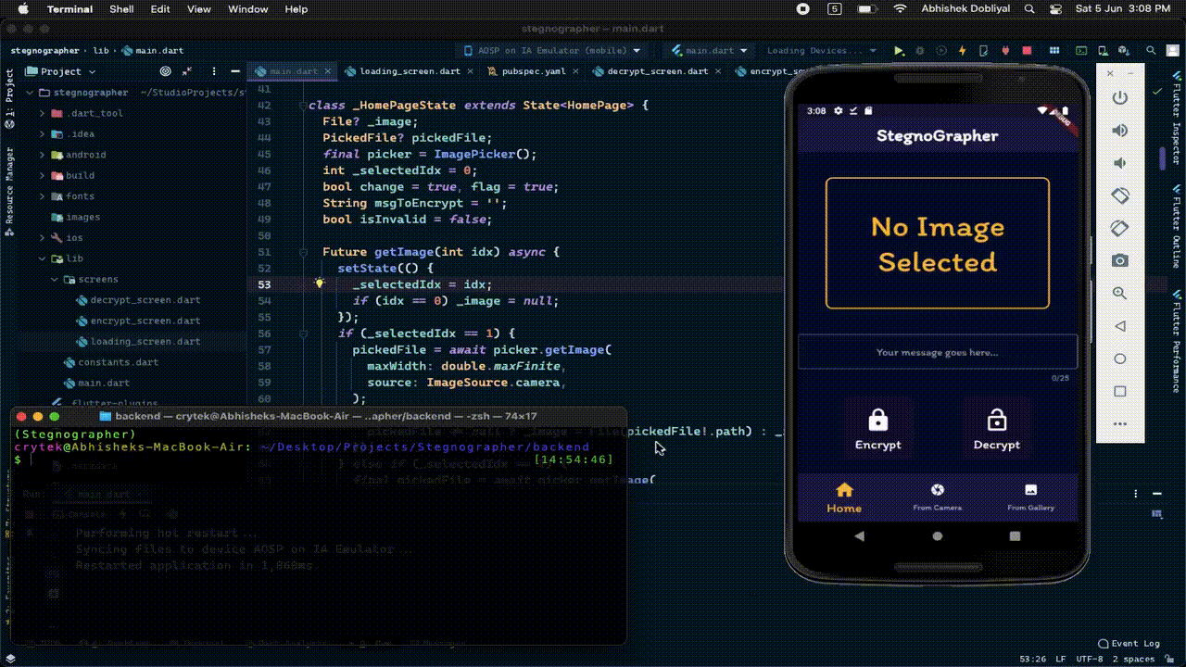Viewport: 1186px width, 667px height.
Task: Click the intention lightbulb on line 53
Action: tap(319, 284)
